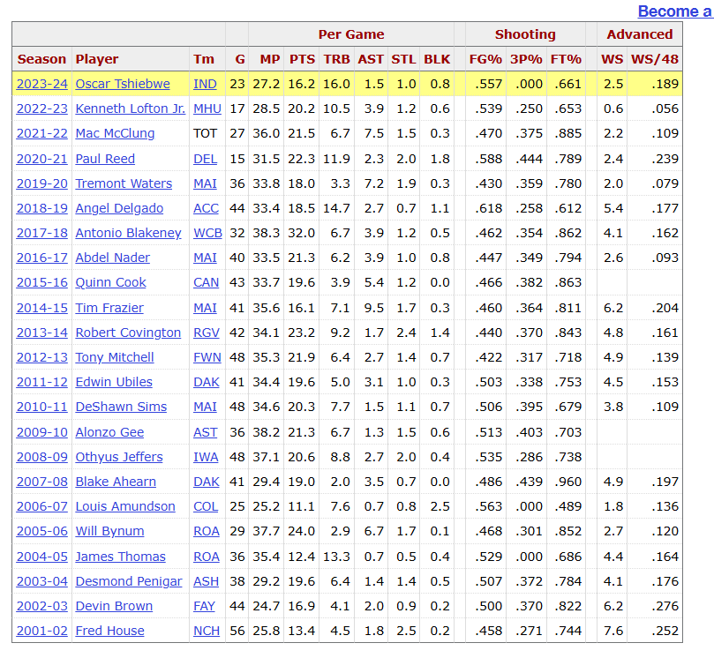Sort by the Season column header

(41, 59)
